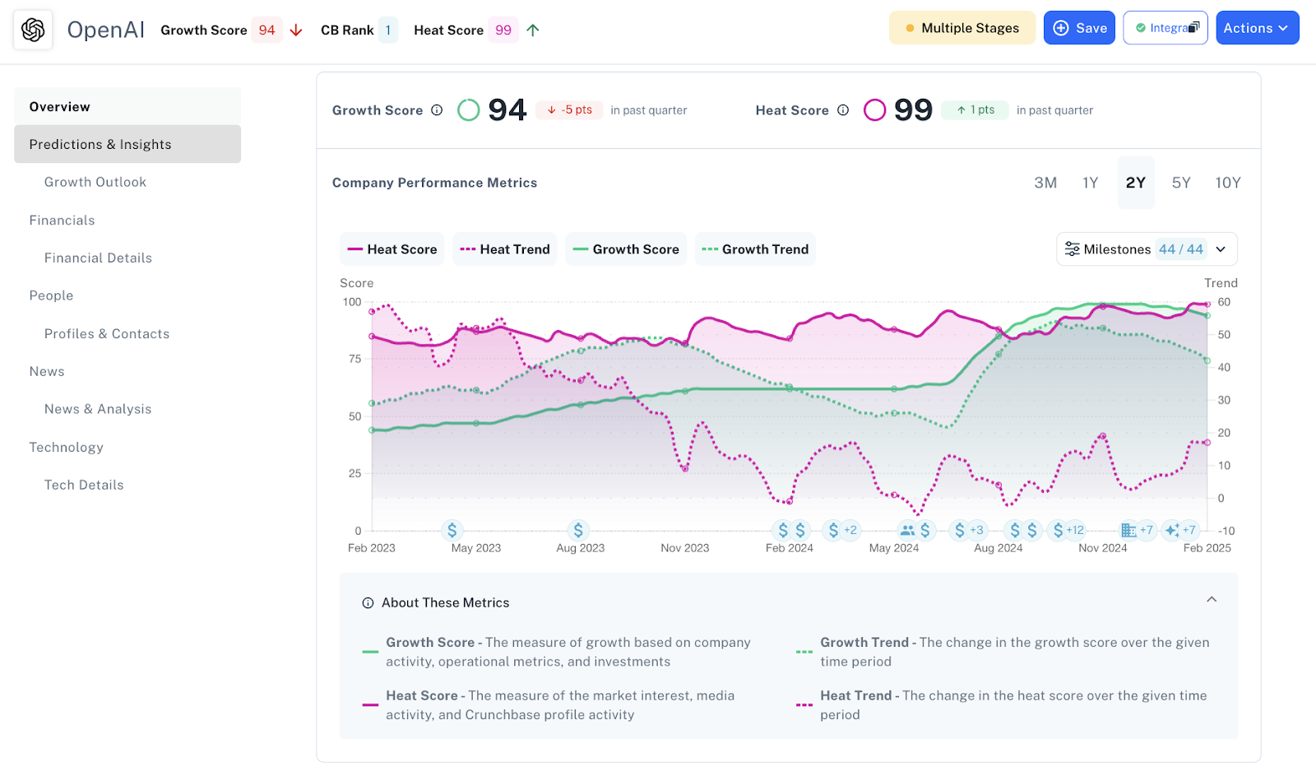
Task: Click the 1 pts heat change badge
Action: point(975,110)
